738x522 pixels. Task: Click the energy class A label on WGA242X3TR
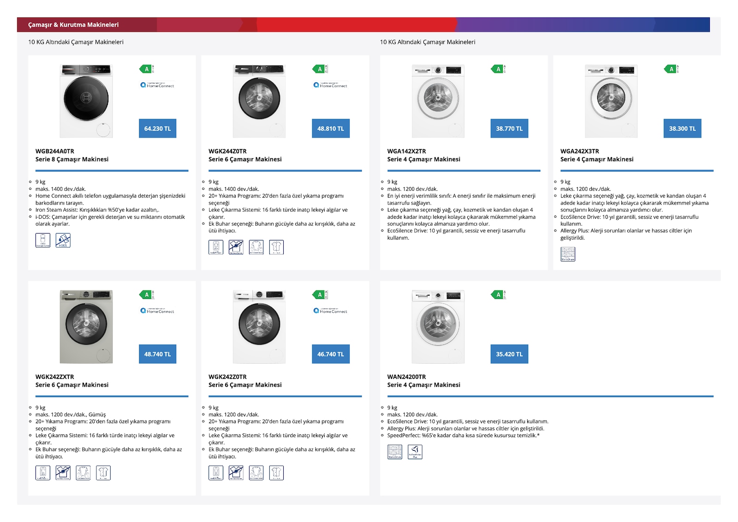671,69
